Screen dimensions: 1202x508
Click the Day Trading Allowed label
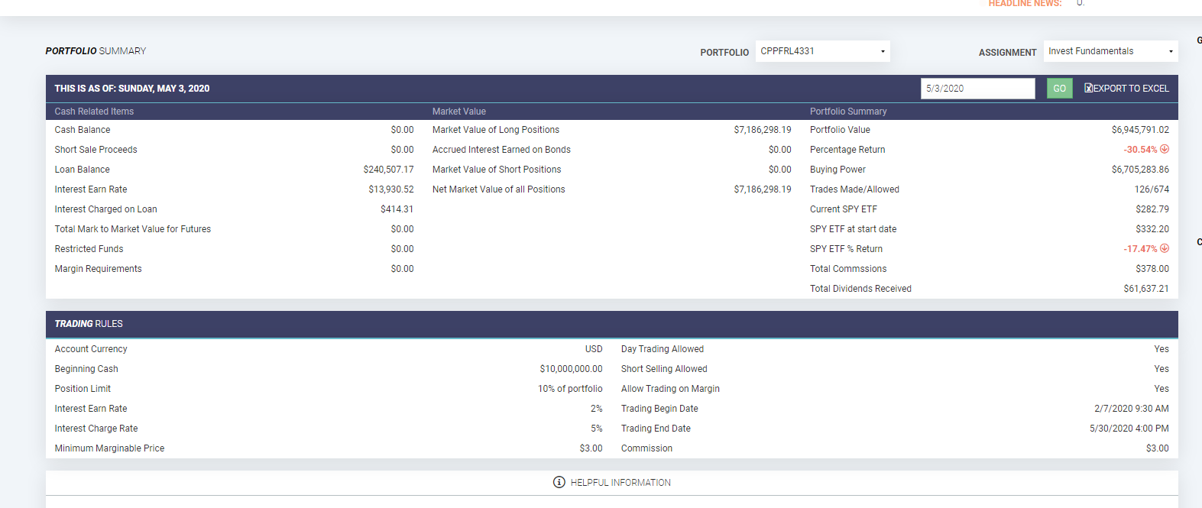[663, 349]
